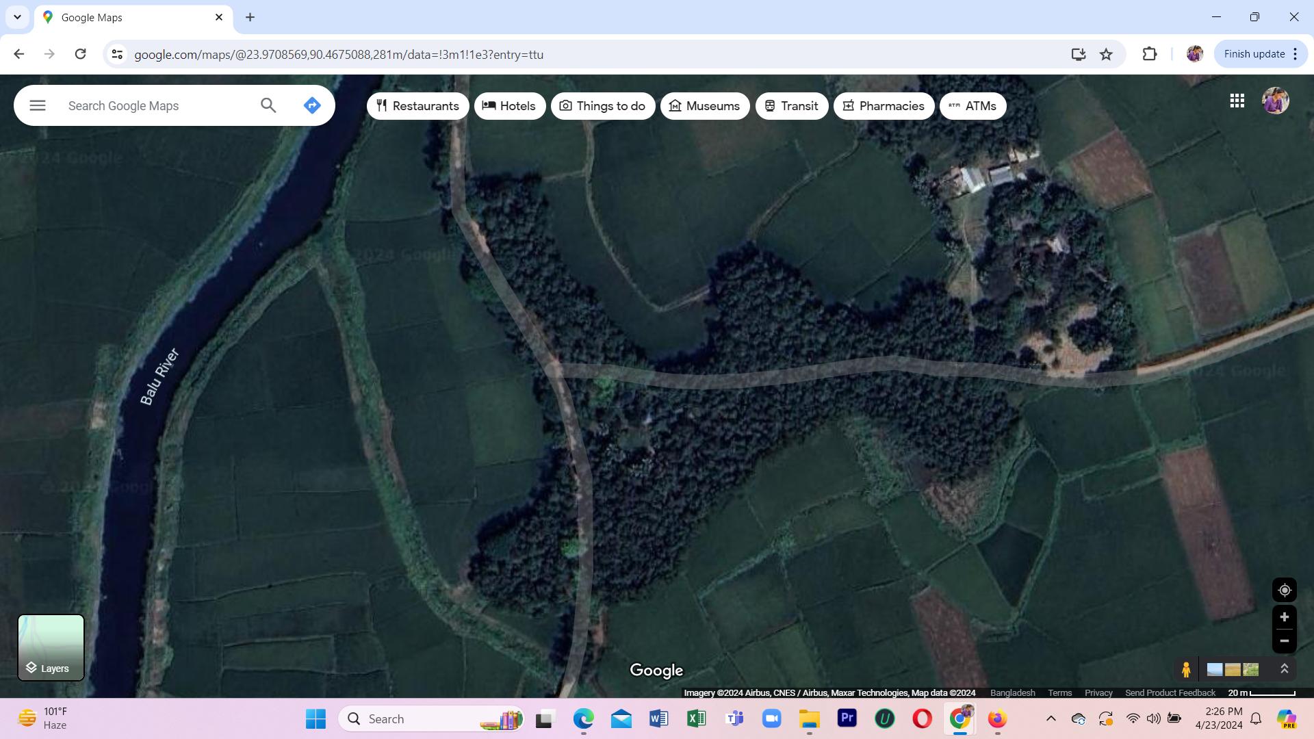Select the Google Maps tab
This screenshot has width=1314, height=739.
(133, 17)
